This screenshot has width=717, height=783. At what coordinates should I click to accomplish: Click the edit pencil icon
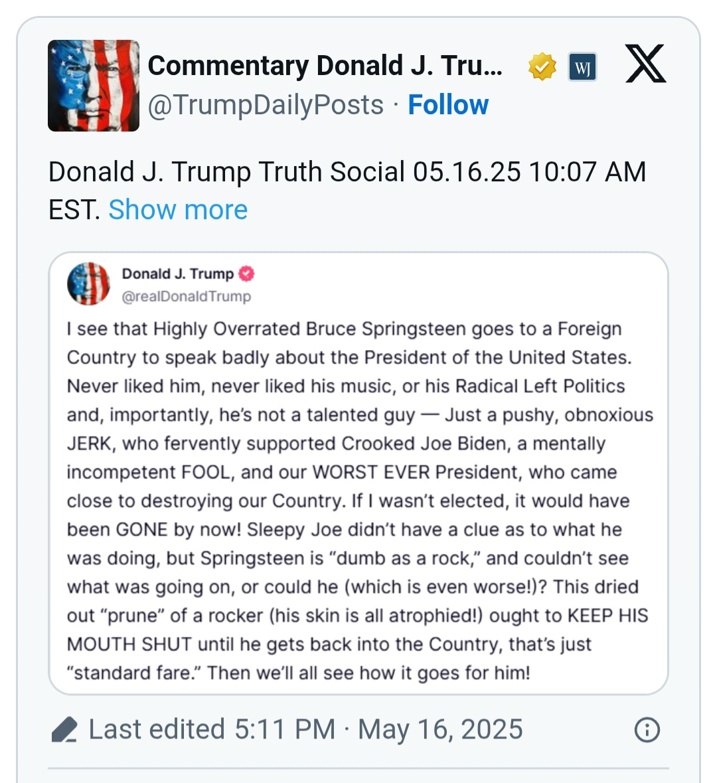(x=64, y=730)
